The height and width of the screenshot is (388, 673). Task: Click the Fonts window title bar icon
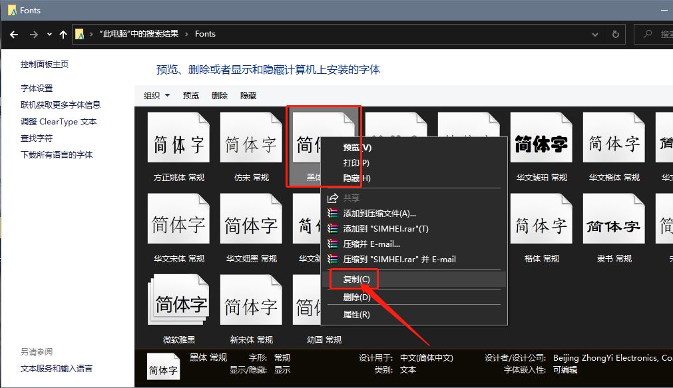[x=12, y=10]
